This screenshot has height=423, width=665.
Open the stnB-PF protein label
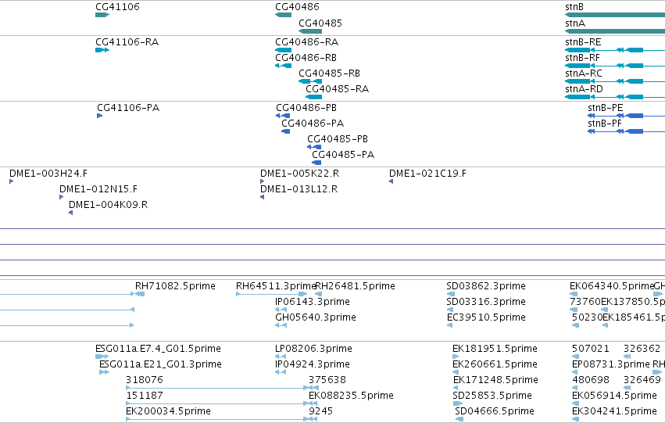point(605,124)
